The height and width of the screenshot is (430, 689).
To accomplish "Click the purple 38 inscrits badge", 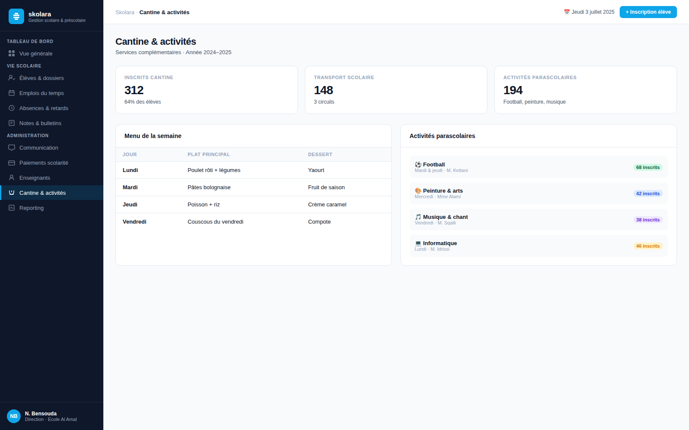I will coord(648,220).
